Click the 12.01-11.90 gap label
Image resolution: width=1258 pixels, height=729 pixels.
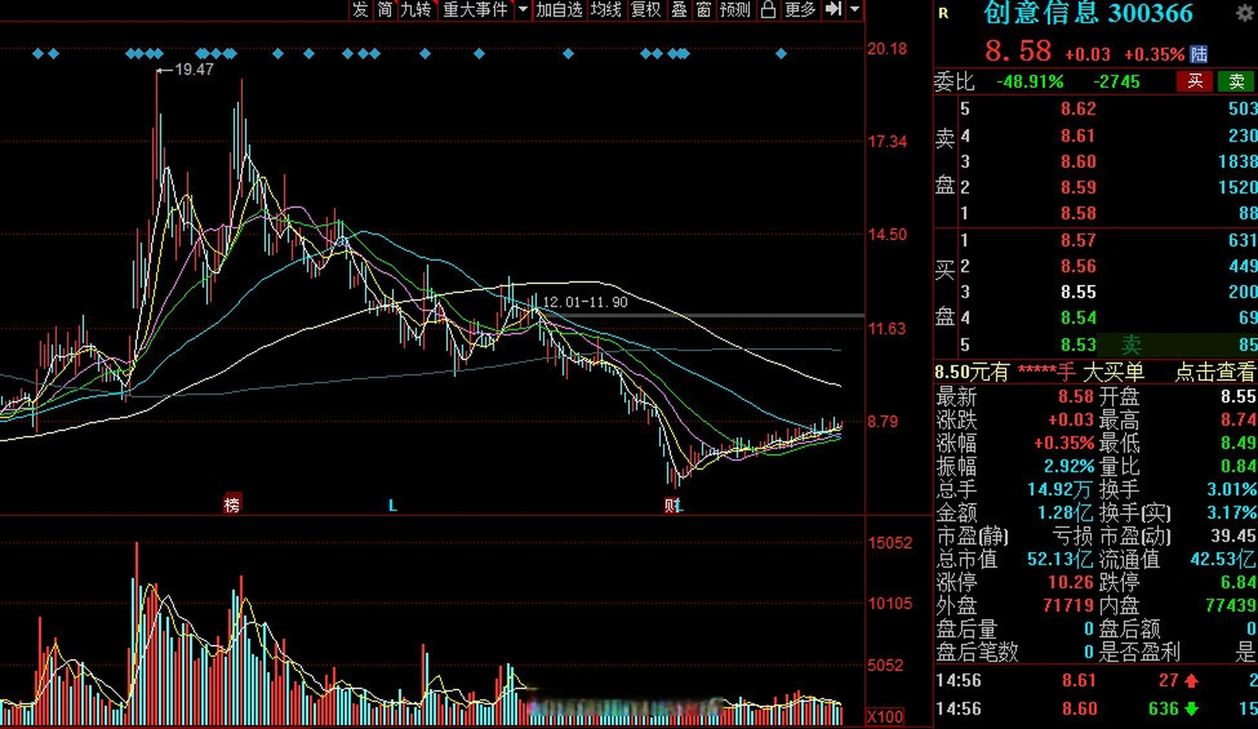pos(585,302)
